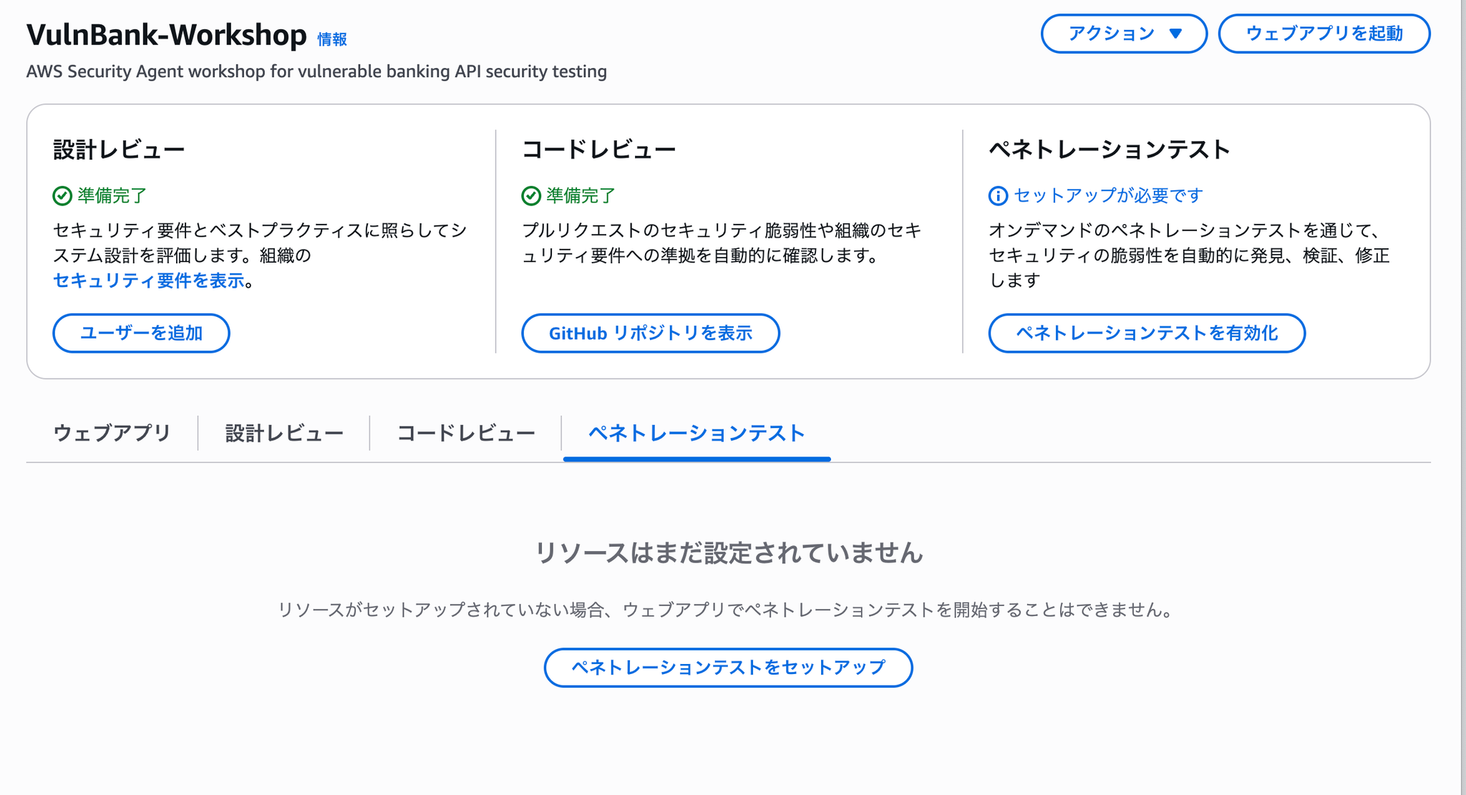Click the green check icon under 設計レビュー
This screenshot has width=1466, height=795.
[x=62, y=195]
